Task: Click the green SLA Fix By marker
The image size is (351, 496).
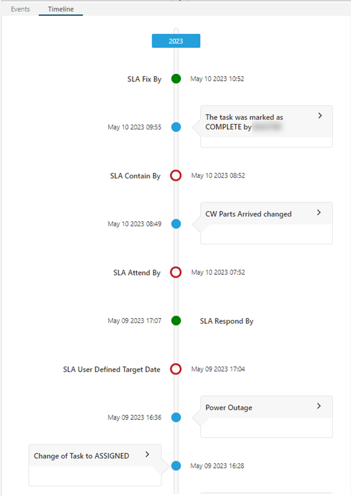Action: [x=176, y=78]
